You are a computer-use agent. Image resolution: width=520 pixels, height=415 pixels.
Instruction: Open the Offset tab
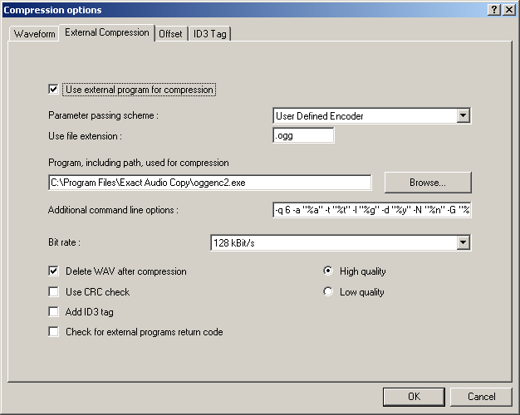click(170, 34)
